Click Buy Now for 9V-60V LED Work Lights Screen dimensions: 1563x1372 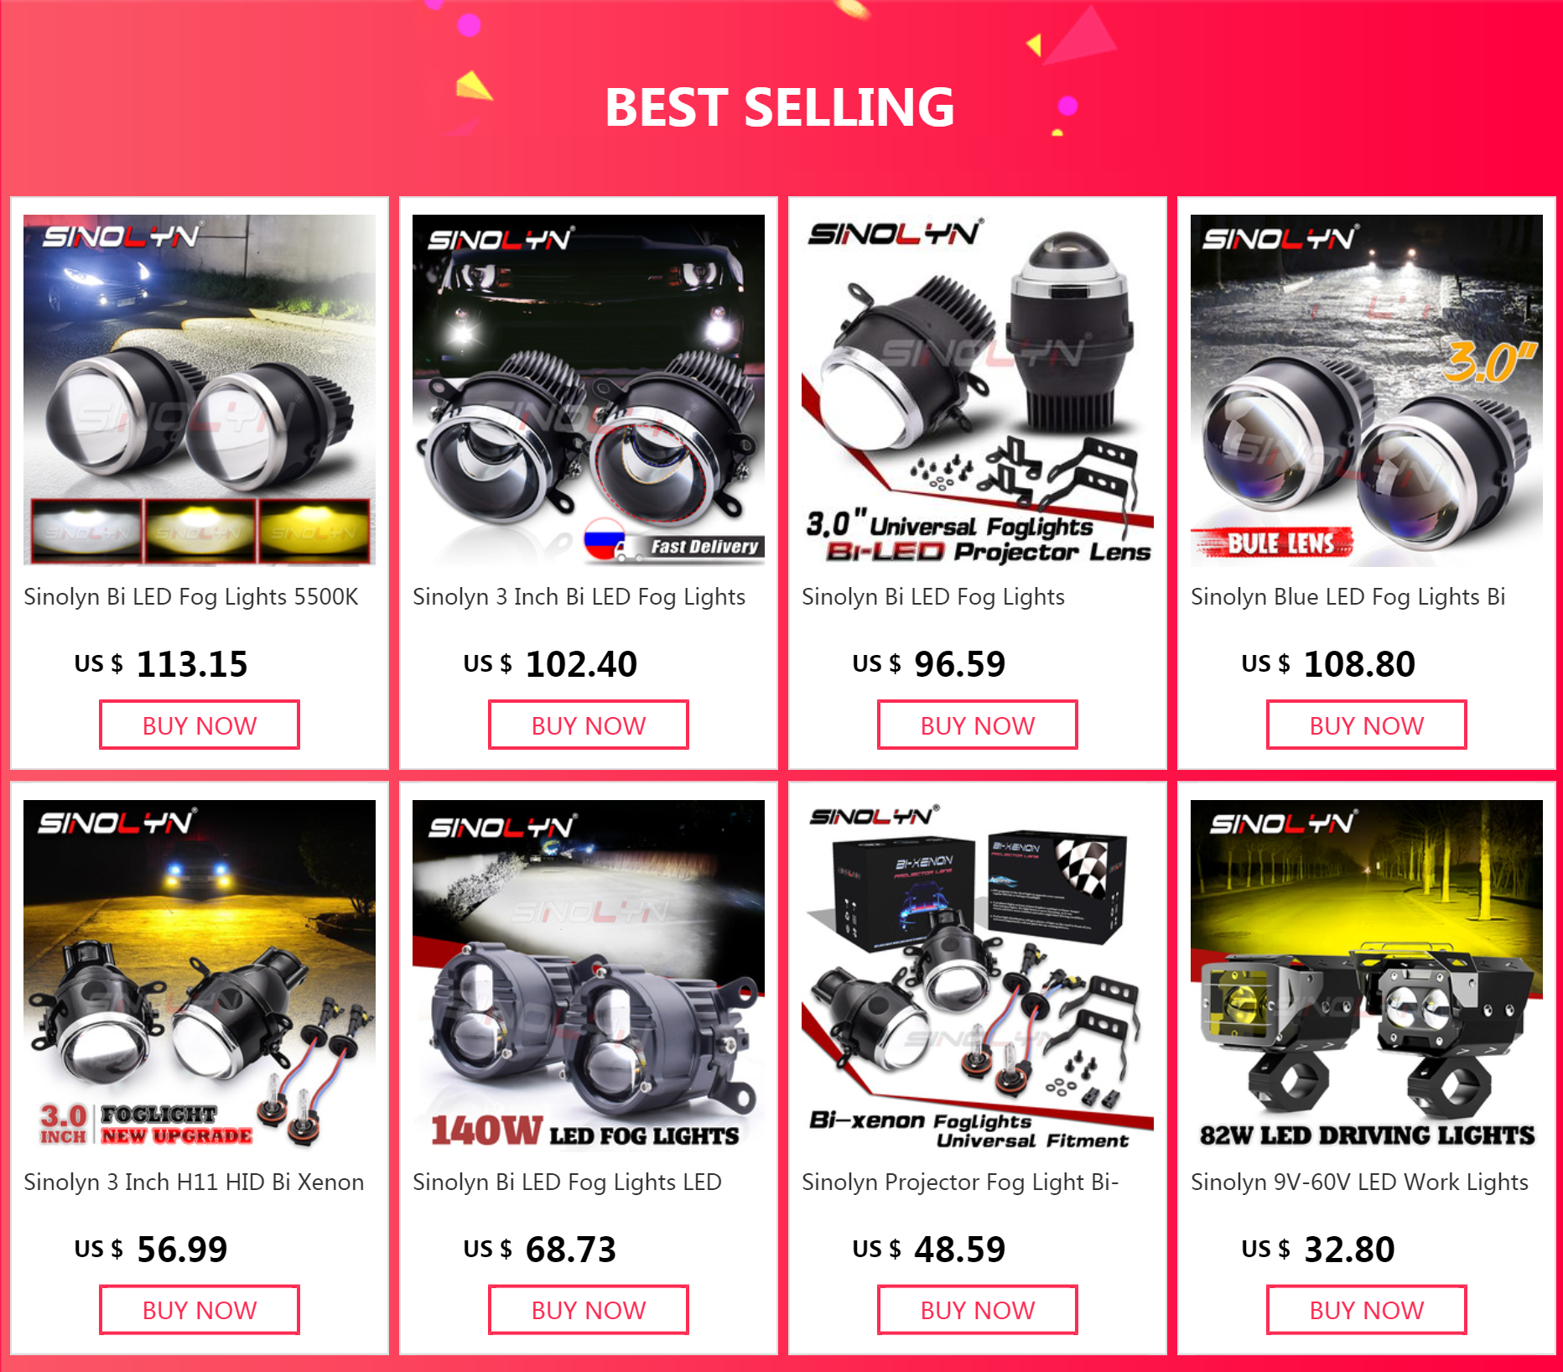coord(1367,1310)
